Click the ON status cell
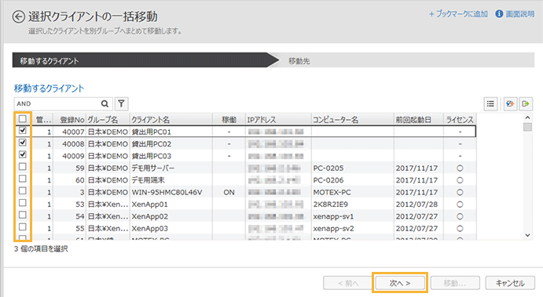Viewport: 543px width, 297px height. point(229,192)
